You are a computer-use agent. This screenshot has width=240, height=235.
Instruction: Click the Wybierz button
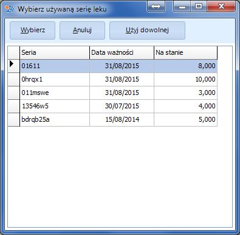(32, 30)
